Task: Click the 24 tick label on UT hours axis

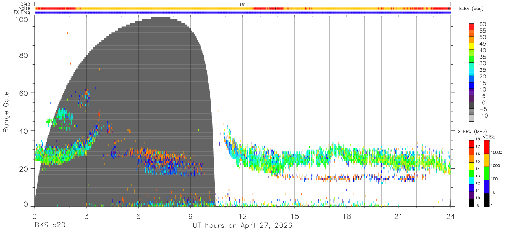Action: pyautogui.click(x=451, y=216)
